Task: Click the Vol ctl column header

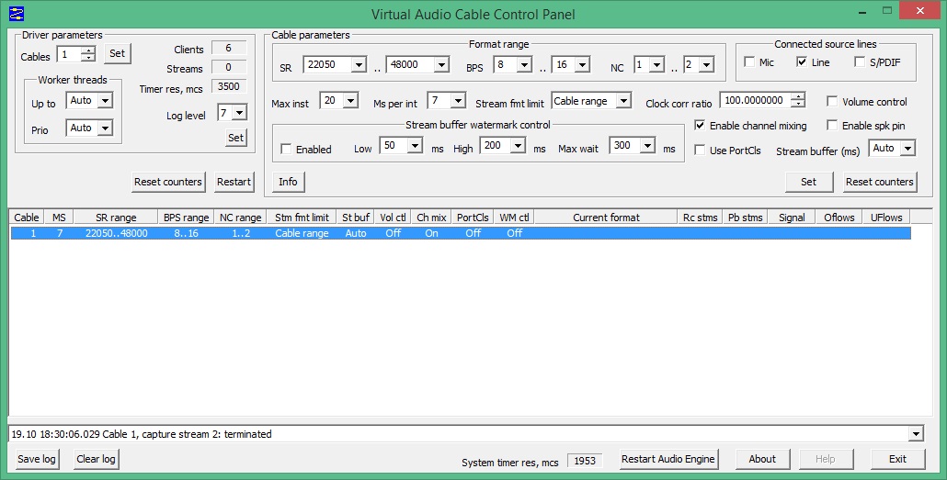Action: coord(394,218)
